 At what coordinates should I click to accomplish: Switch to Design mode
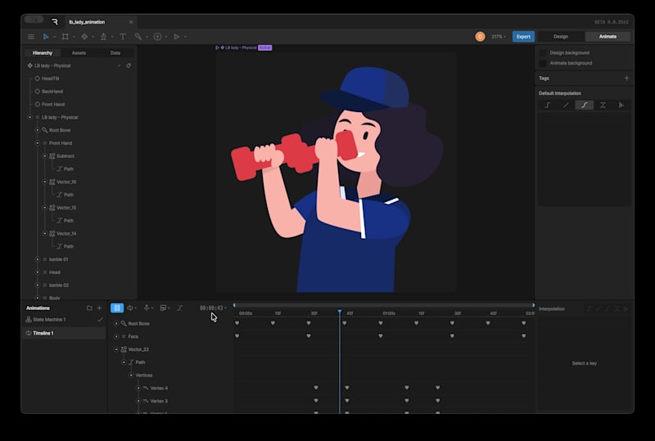[x=561, y=37]
